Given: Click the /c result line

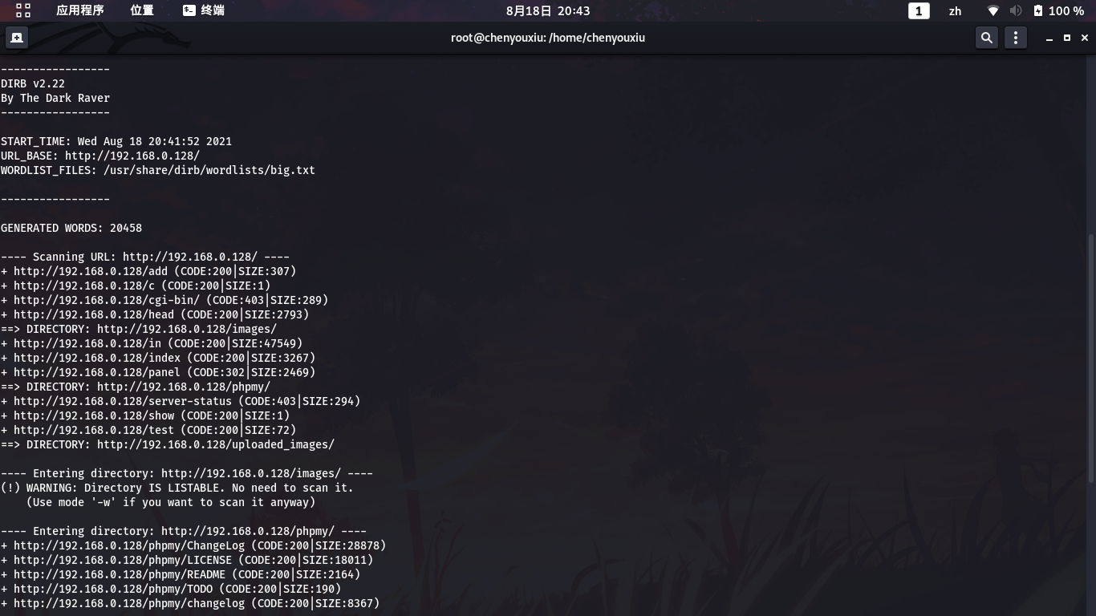Looking at the screenshot, I should [x=136, y=286].
